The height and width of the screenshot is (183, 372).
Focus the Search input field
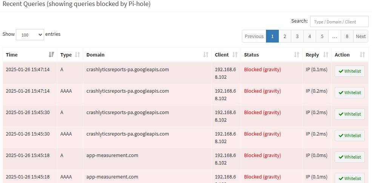point(339,21)
